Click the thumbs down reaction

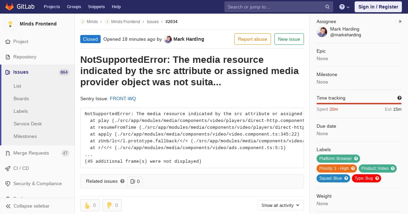[112, 205]
